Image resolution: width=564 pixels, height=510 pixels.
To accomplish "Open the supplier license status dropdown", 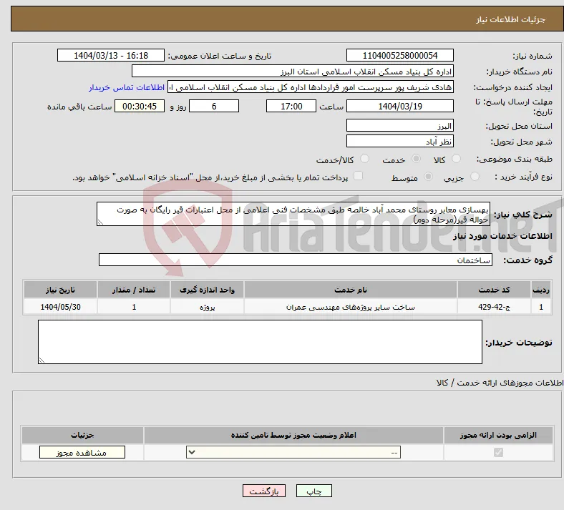I will click(293, 452).
